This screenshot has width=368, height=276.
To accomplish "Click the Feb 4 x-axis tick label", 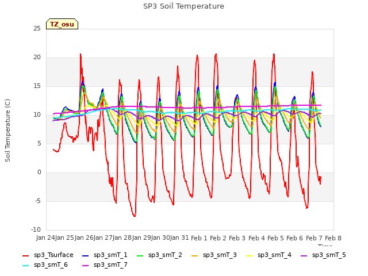I will (256, 238).
